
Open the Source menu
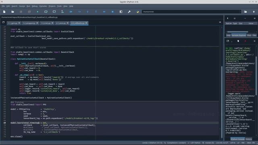(22, 6)
